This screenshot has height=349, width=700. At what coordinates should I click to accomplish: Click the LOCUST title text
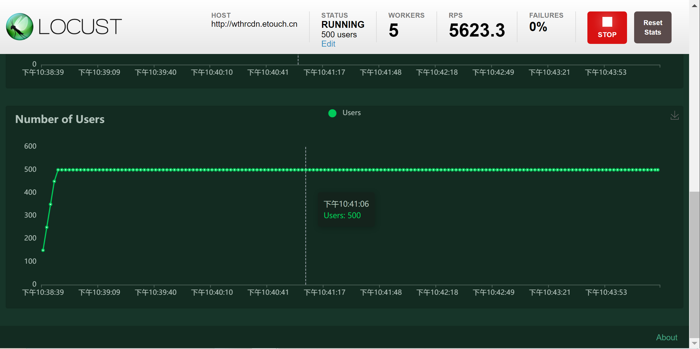click(80, 27)
